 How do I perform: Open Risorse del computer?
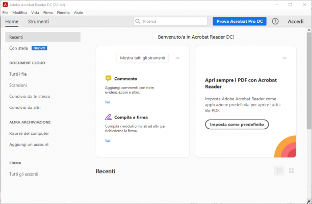[x=29, y=133]
